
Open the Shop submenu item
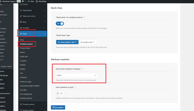pos(22,40)
